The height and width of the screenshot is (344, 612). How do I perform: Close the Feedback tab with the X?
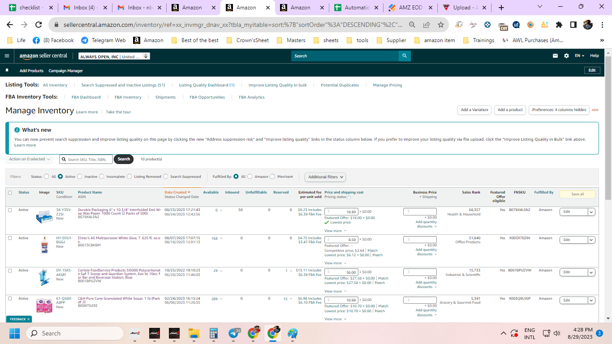tap(29, 319)
